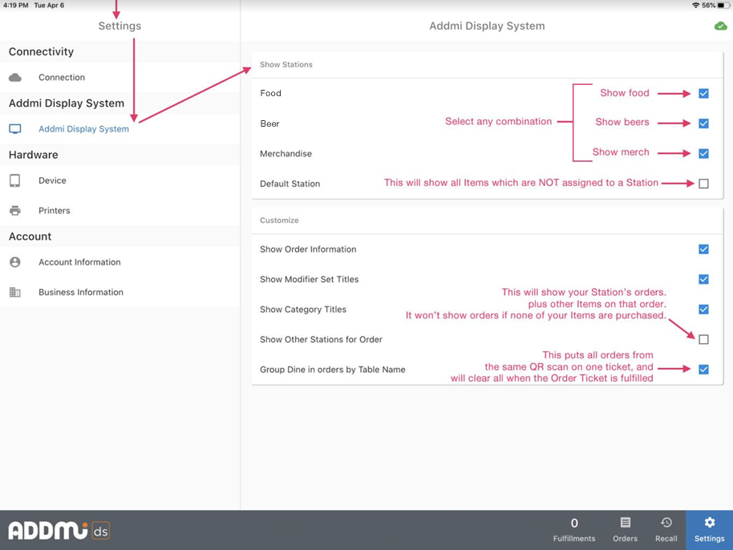733x550 pixels.
Task: Click the green cloud sync status icon
Action: 720,26
